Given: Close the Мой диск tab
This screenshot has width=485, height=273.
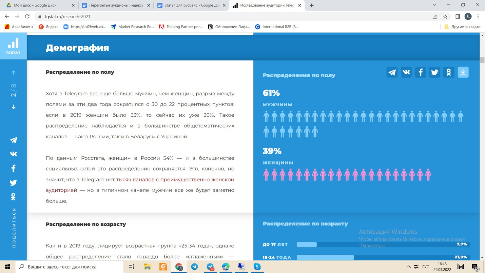Looking at the screenshot, I should tap(73, 5).
